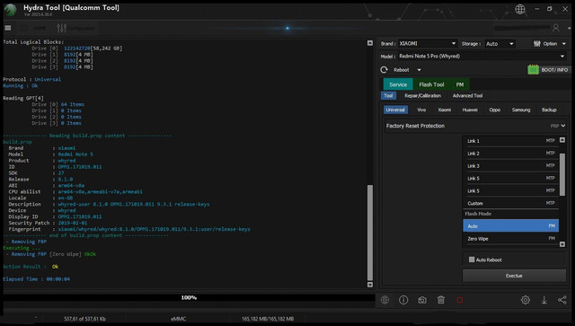Viewport: 575px width, 326px height.
Task: Click the download arrow icon
Action: tap(544, 300)
